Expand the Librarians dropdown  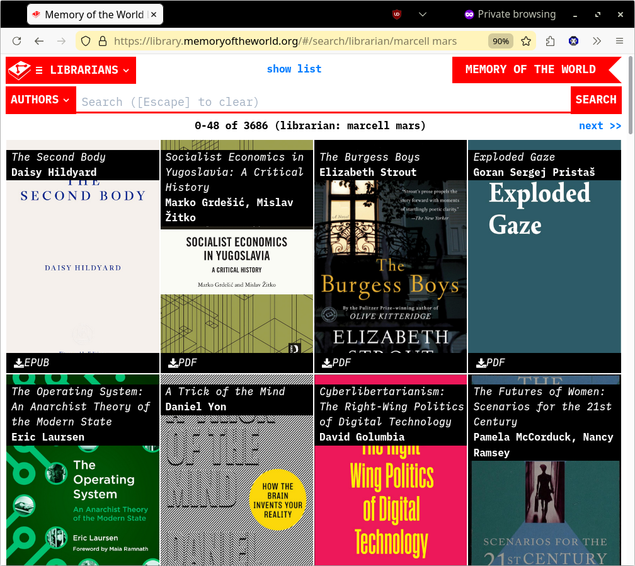[x=83, y=70]
